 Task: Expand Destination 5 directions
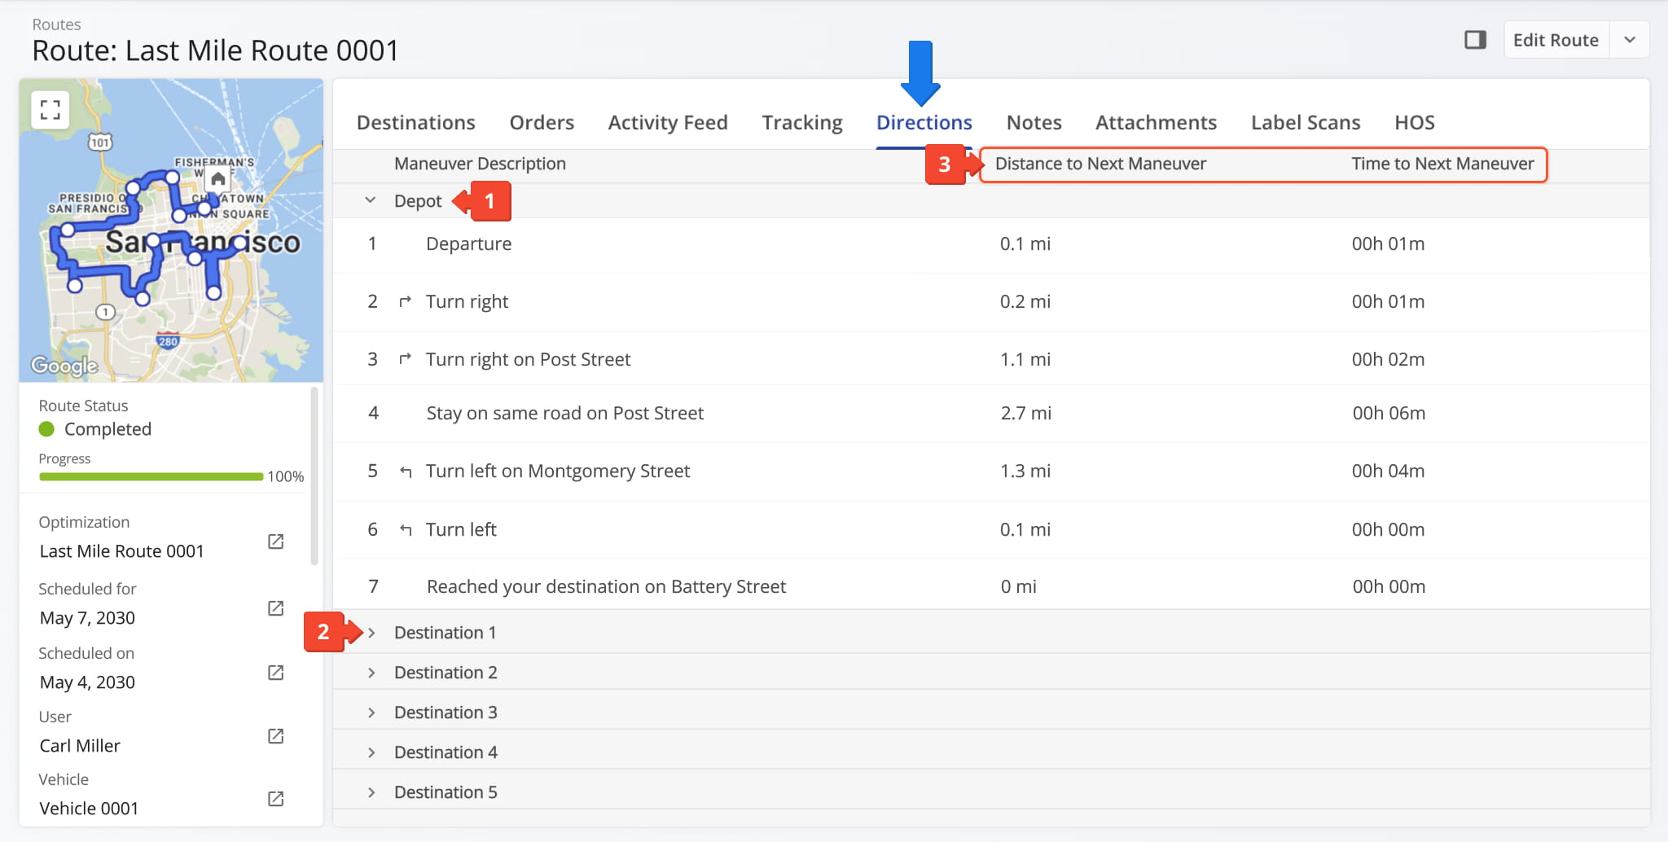(x=371, y=792)
